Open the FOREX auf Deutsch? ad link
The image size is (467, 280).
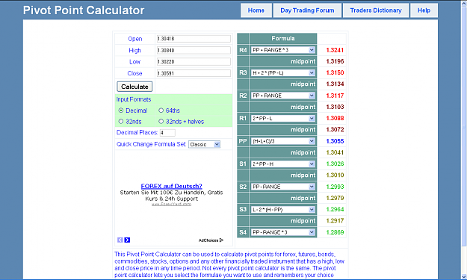pos(172,186)
